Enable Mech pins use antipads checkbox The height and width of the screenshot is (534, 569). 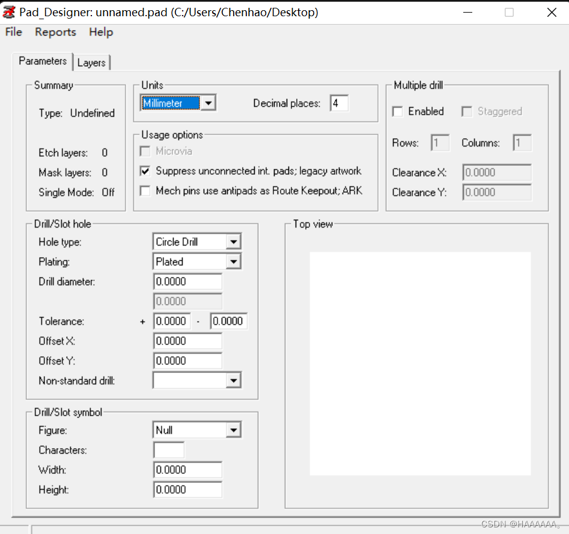(x=145, y=191)
